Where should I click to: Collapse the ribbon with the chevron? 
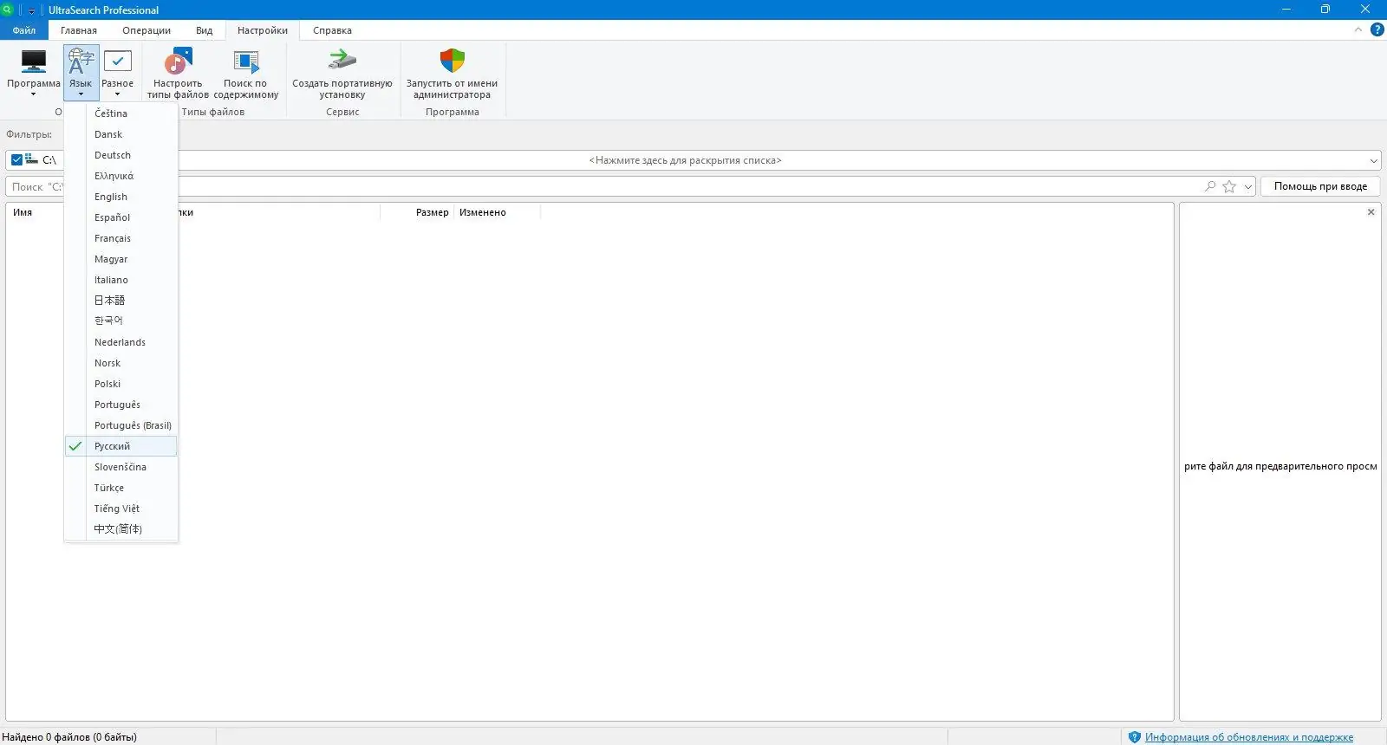[1358, 30]
